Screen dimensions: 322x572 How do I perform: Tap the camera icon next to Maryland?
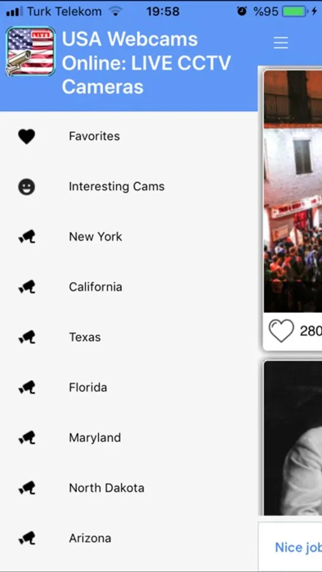pyautogui.click(x=27, y=438)
